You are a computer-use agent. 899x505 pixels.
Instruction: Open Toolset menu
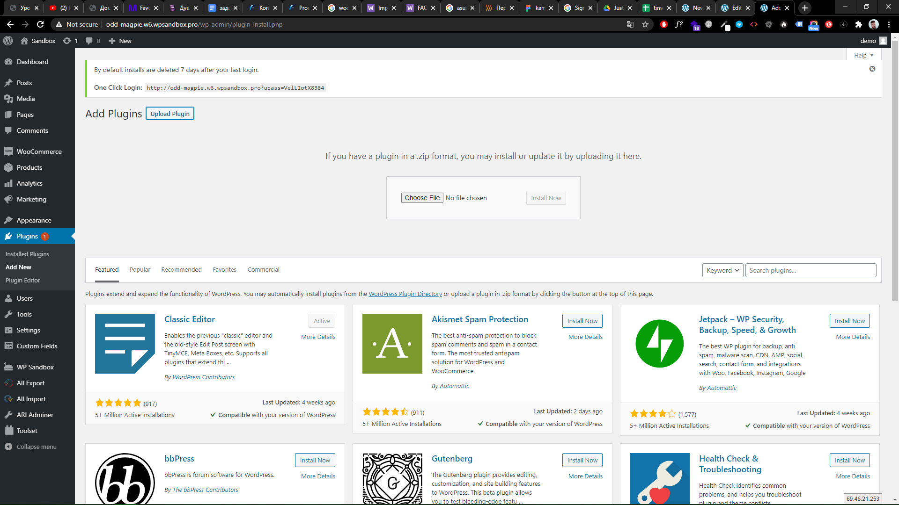[27, 431]
